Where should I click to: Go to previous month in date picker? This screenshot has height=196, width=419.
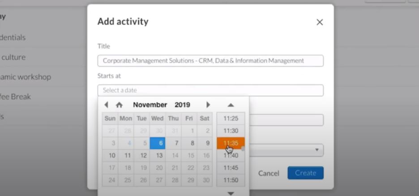tap(106, 105)
